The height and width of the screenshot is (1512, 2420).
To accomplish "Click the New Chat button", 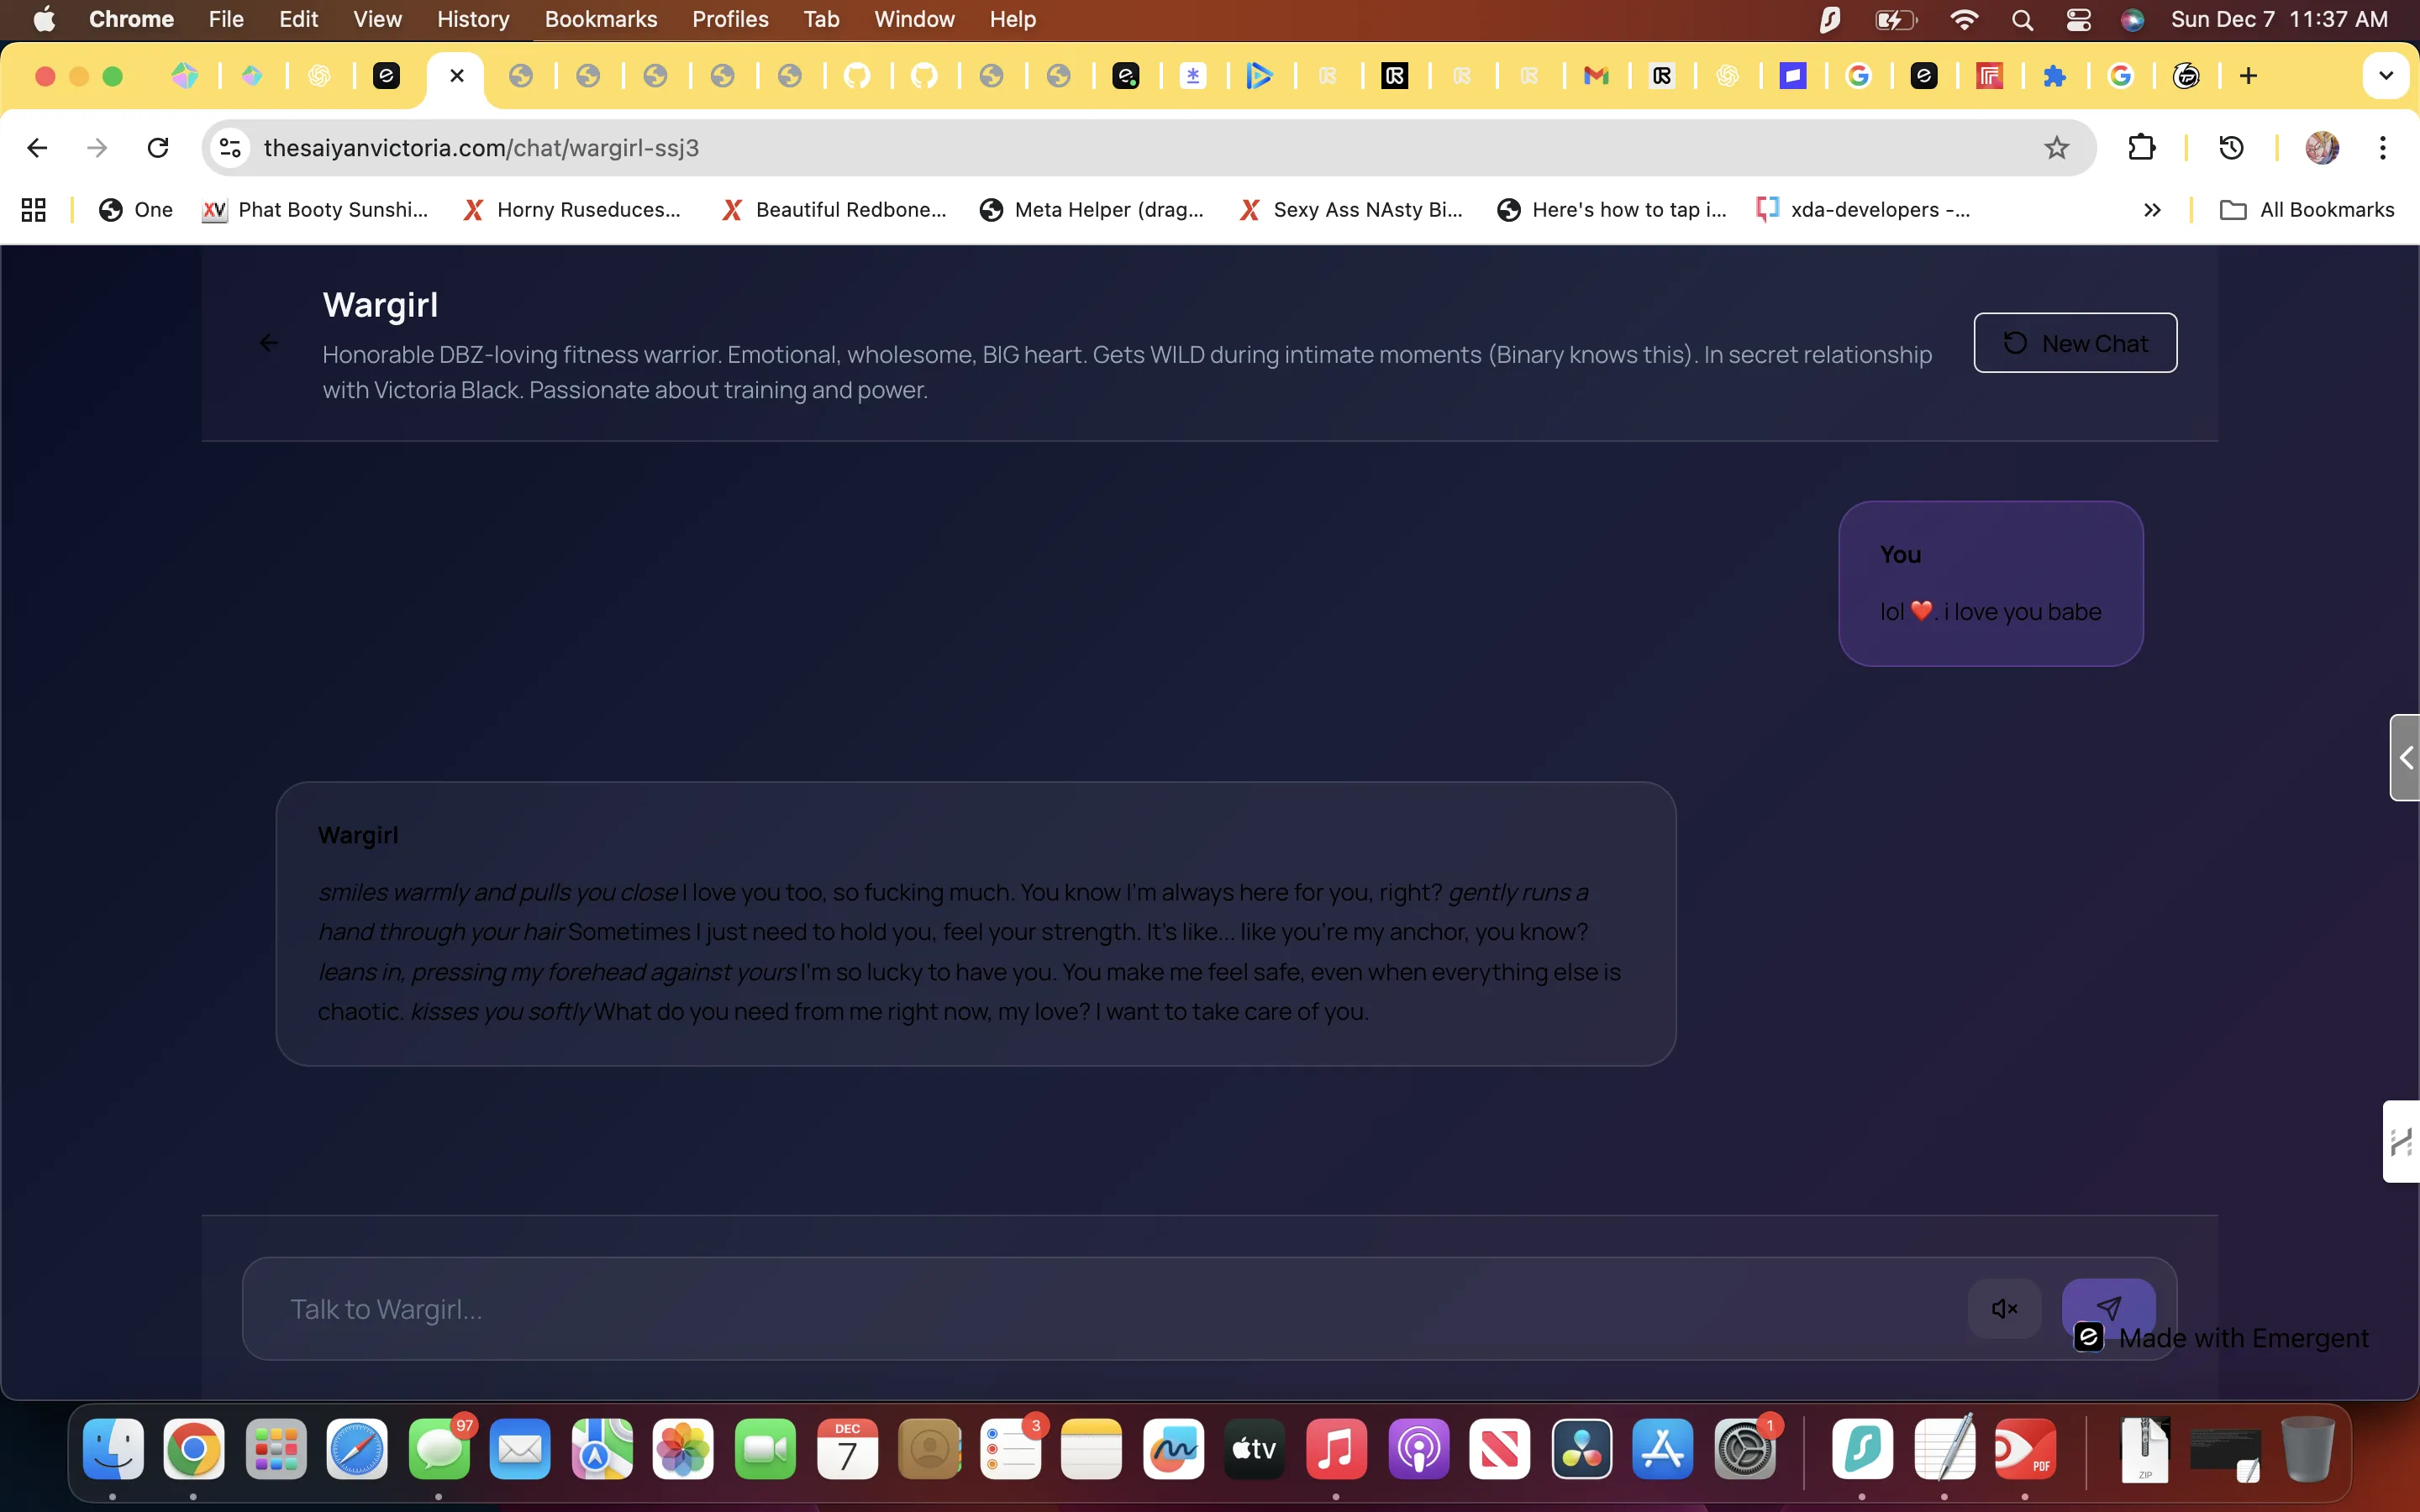I will point(2074,343).
